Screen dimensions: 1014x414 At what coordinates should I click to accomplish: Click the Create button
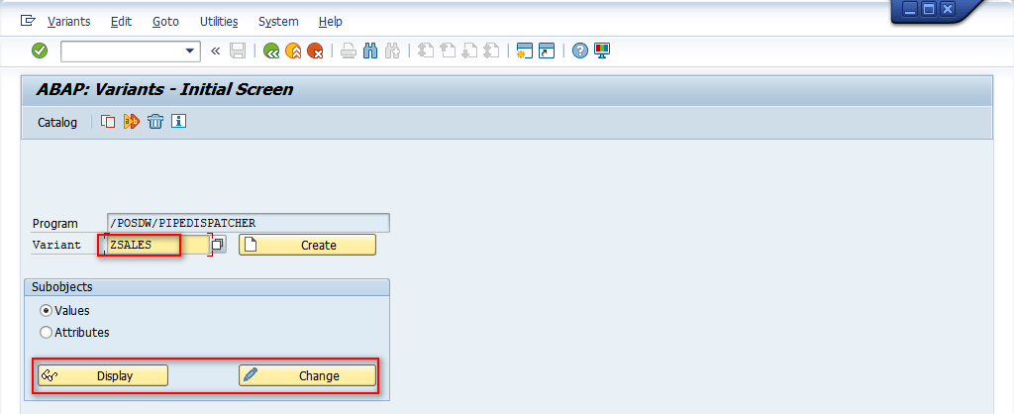tap(307, 245)
